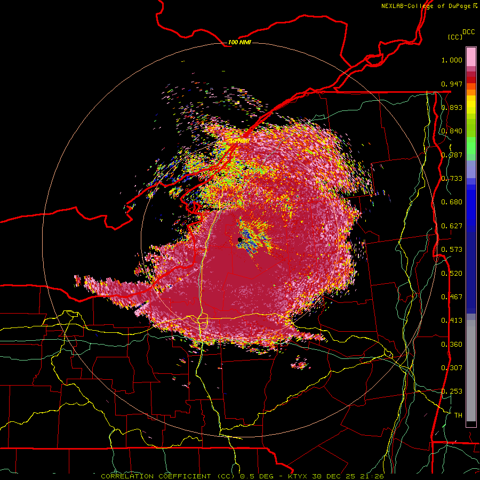The width and height of the screenshot is (480, 480).
Task: Select the 1.000 value on the scale
Action: (452, 60)
